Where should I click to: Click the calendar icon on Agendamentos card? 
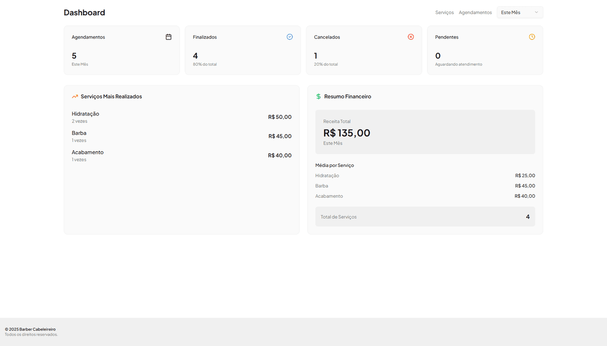click(x=168, y=36)
